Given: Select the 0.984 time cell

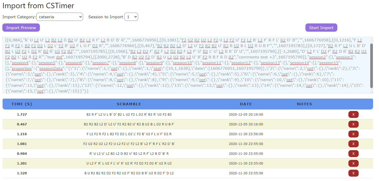Looking at the screenshot, I should (22, 154).
